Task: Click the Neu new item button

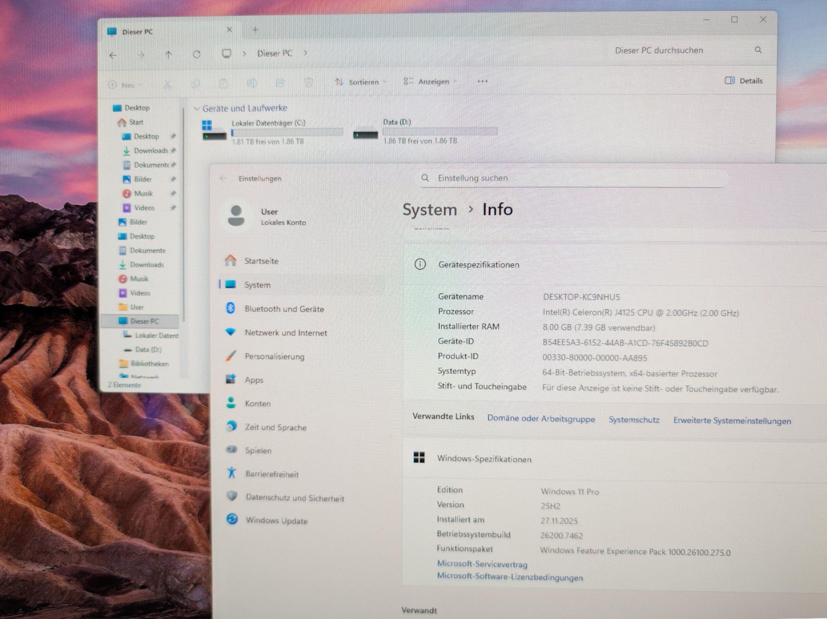Action: tap(125, 85)
